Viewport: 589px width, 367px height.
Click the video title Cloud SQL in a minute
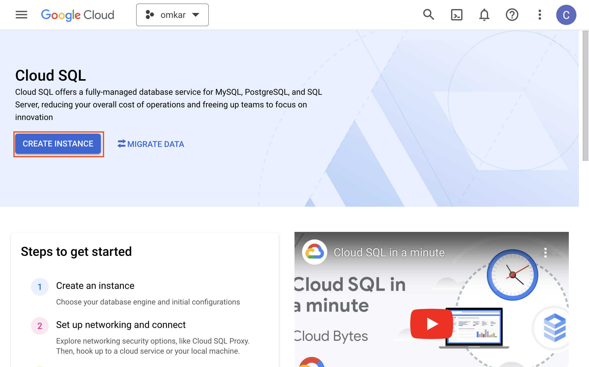tap(389, 252)
